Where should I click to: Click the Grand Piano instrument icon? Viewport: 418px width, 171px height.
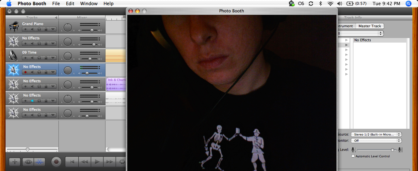tap(13, 27)
